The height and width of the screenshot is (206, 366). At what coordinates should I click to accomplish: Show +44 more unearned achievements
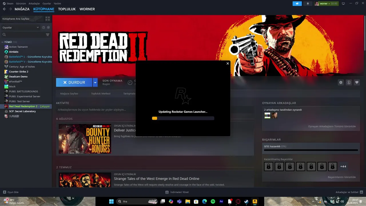(x=343, y=166)
